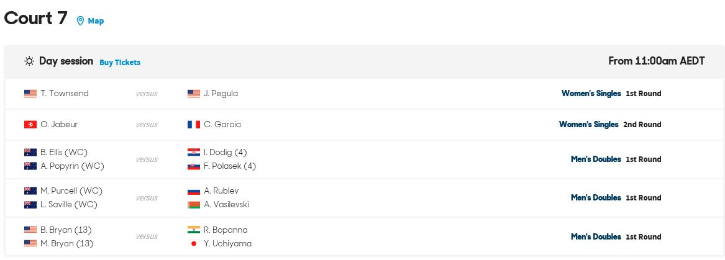Click the Belarus flag beside A. Vasilevski

194,204
